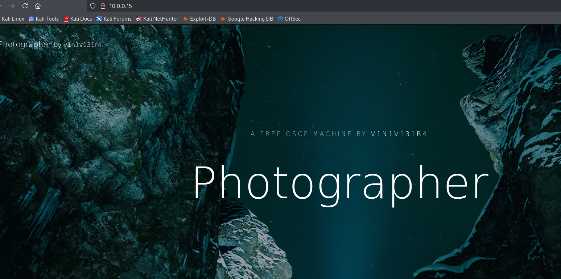
Task: Click V1N1V131R4 in the hero subtitle
Action: [x=399, y=134]
